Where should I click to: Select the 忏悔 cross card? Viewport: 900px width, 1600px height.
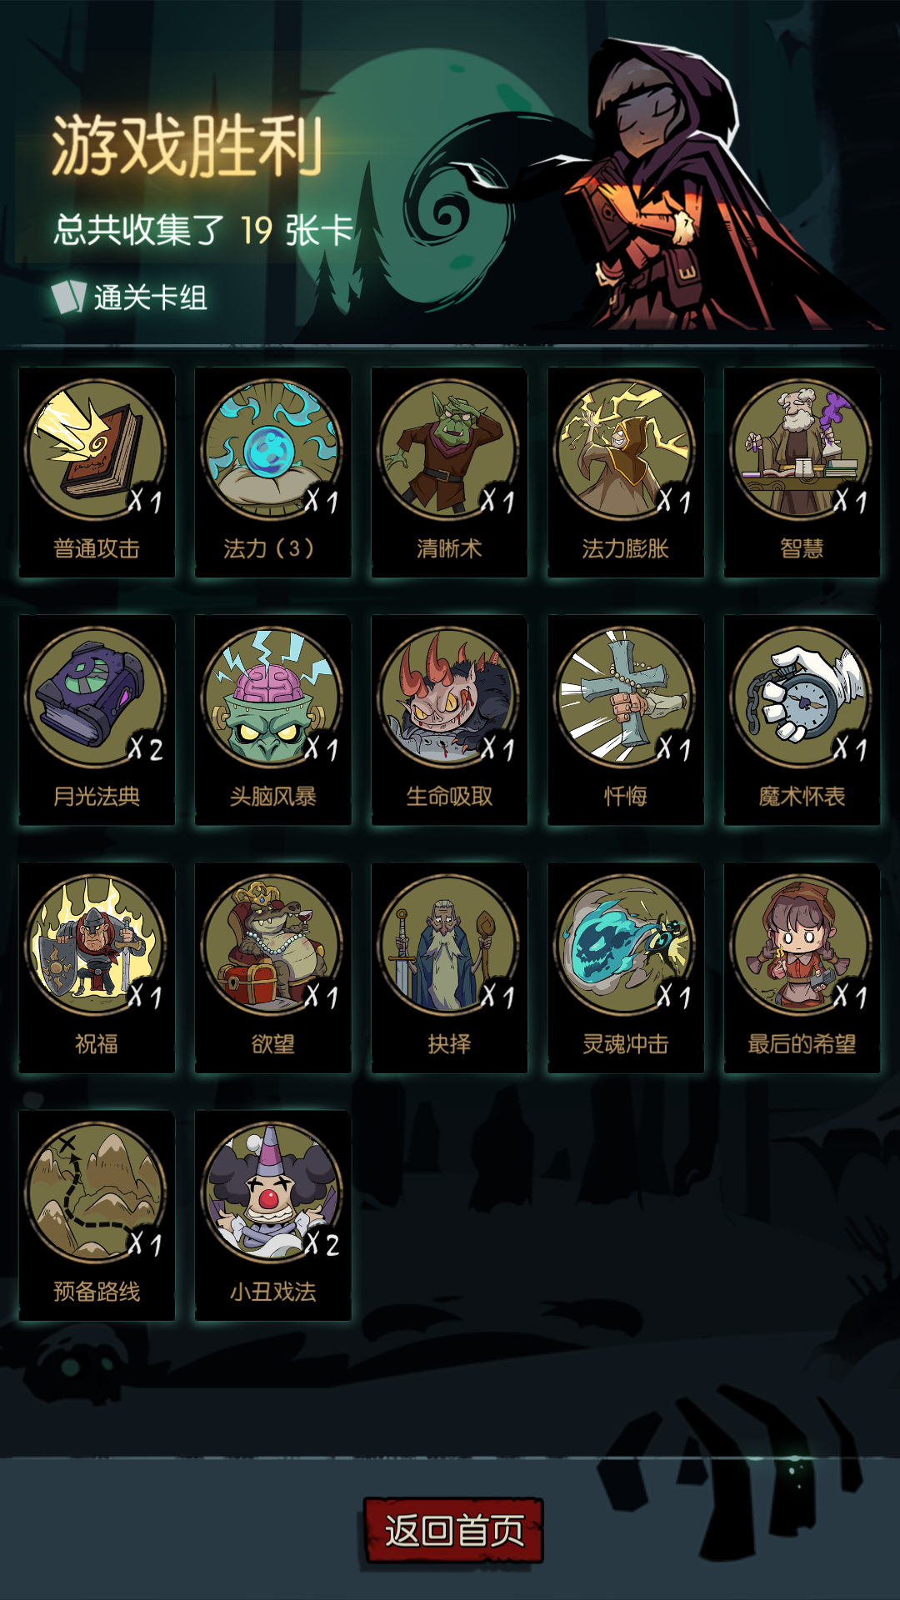tap(625, 720)
